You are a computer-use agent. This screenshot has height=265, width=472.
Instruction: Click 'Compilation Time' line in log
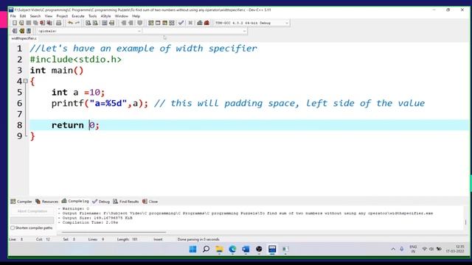coord(88,222)
